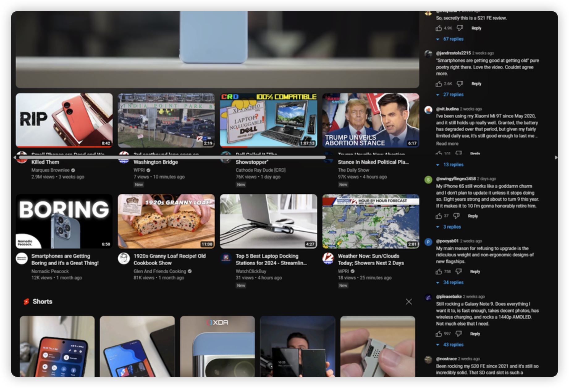
Task: Play the Trump Unveils Abortion Stance thumbnail
Action: coord(371,120)
